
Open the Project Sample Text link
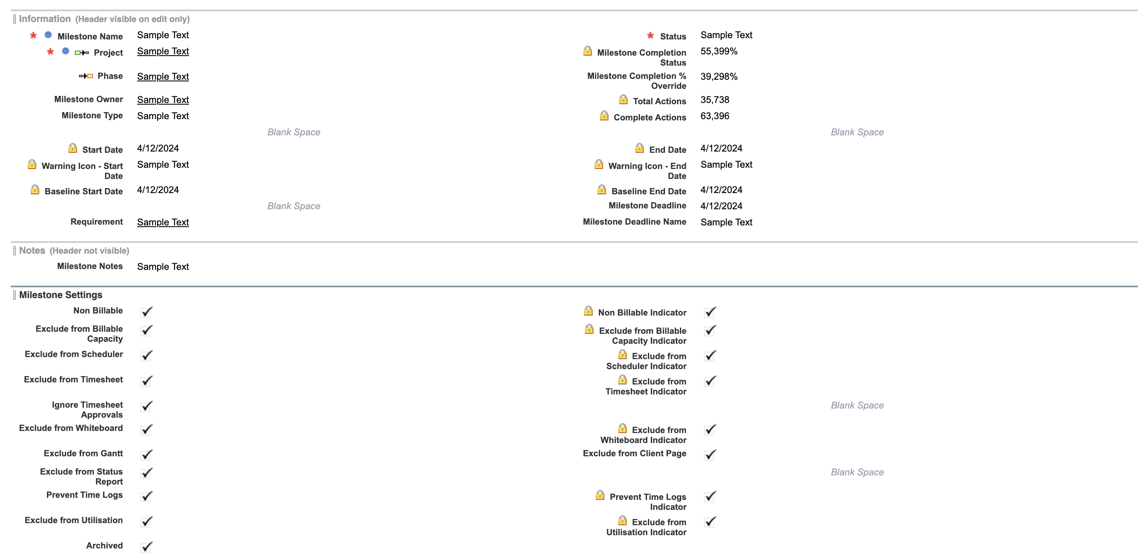(x=163, y=51)
